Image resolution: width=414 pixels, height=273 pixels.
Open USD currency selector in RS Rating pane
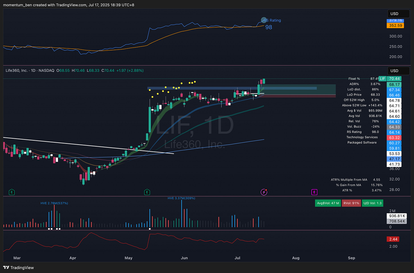398,14
